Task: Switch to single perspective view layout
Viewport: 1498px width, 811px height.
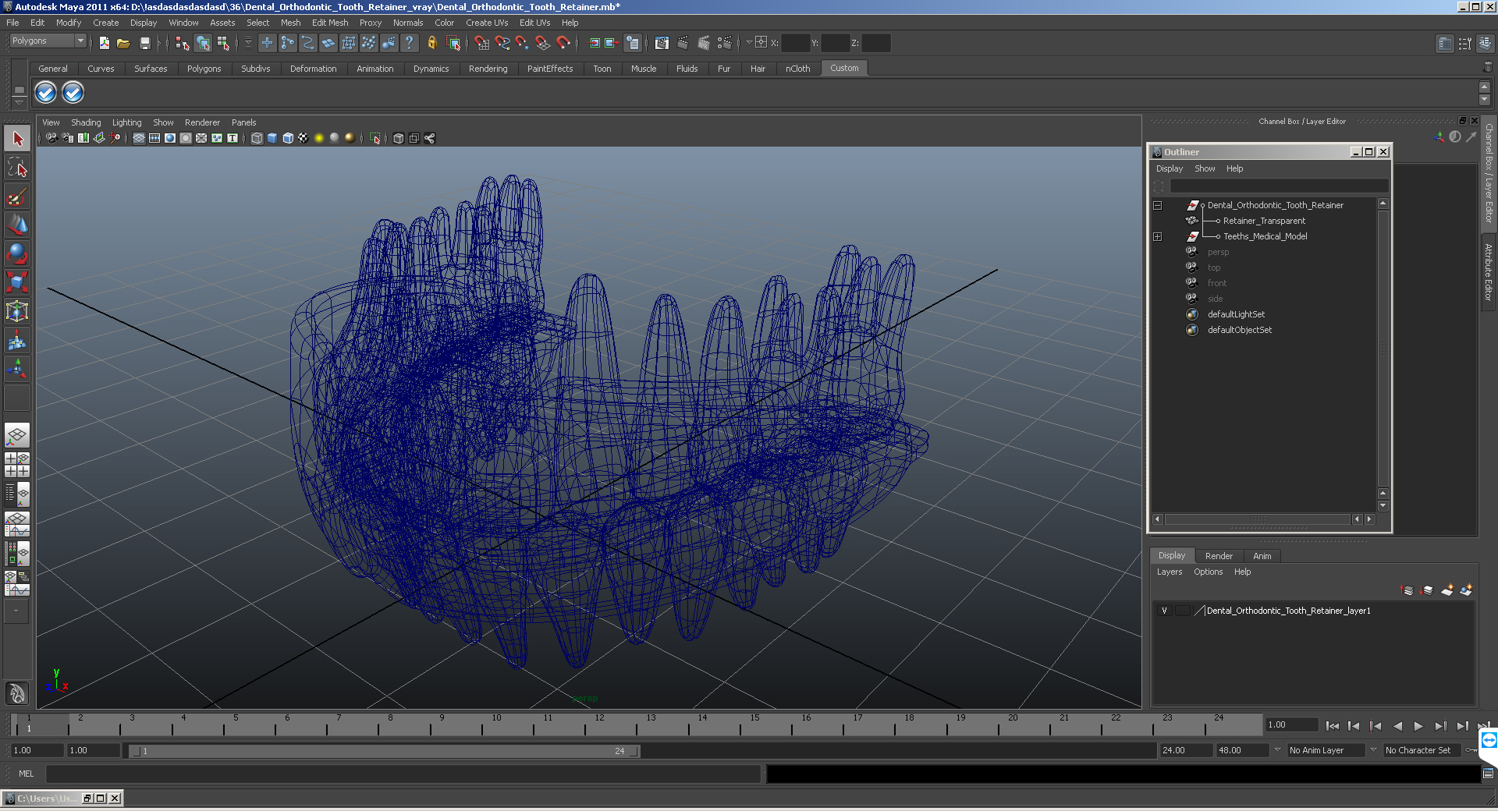Action: click(17, 435)
